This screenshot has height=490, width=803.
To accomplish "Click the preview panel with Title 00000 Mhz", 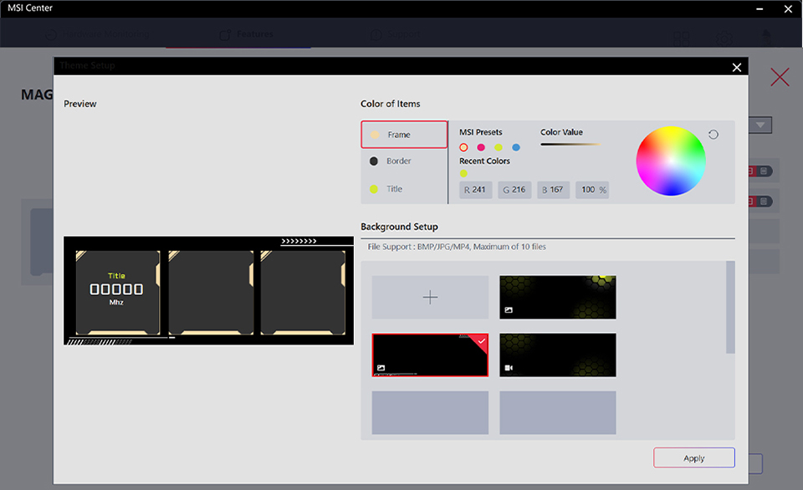I will pos(117,293).
